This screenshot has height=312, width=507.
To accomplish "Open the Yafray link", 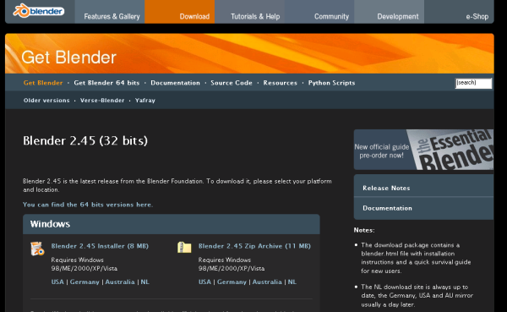I will [x=145, y=101].
